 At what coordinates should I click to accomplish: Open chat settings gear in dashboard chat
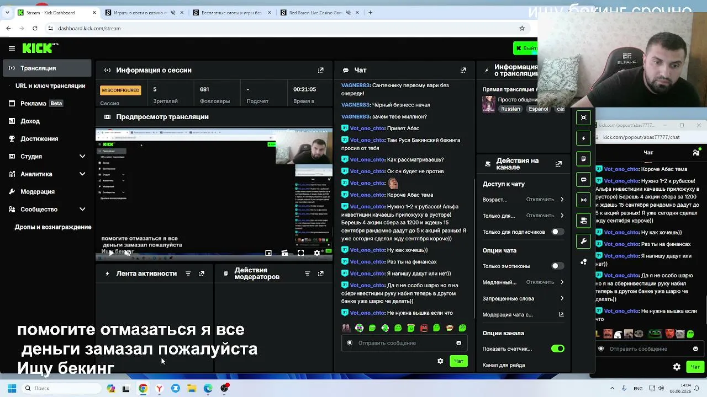[440, 361]
